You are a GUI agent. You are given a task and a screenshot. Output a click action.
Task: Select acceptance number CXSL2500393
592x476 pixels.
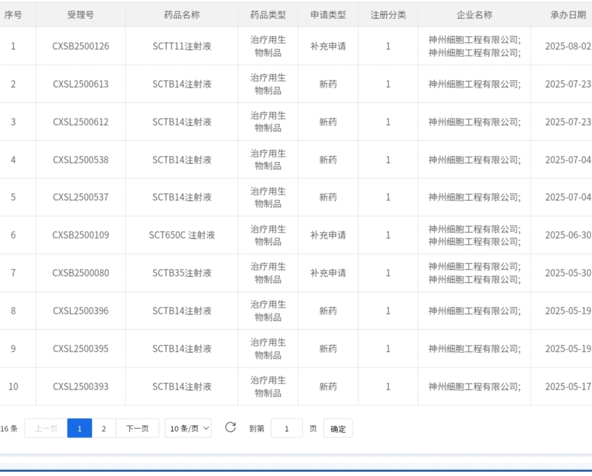pos(81,387)
